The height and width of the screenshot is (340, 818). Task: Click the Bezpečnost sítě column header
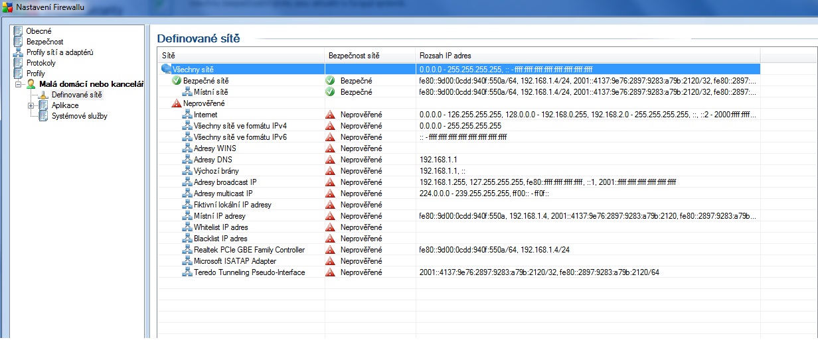coord(369,55)
